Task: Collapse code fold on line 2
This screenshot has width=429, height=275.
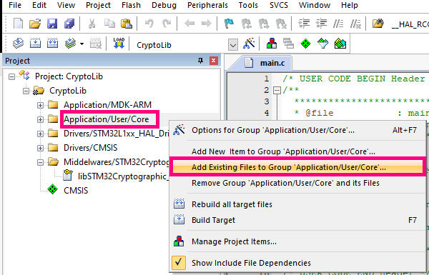Action: coord(277,90)
